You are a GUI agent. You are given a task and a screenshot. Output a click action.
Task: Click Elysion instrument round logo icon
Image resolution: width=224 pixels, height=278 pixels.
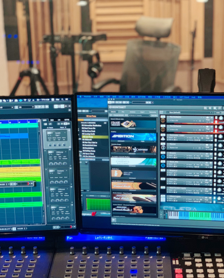[163, 147]
